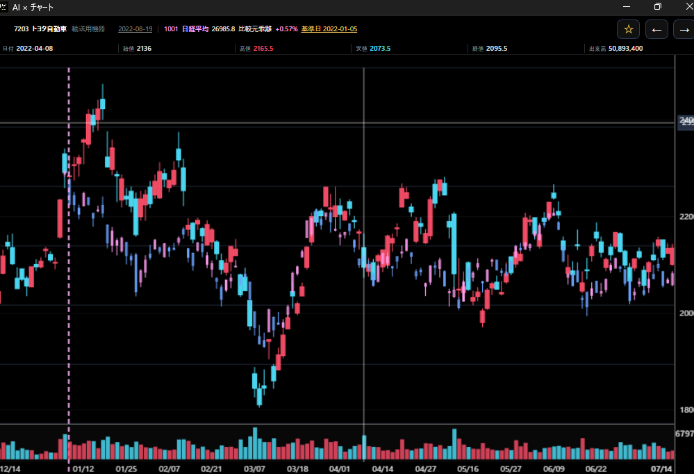Maximize the AI × チャート window
694x474 pixels.
point(658,7)
